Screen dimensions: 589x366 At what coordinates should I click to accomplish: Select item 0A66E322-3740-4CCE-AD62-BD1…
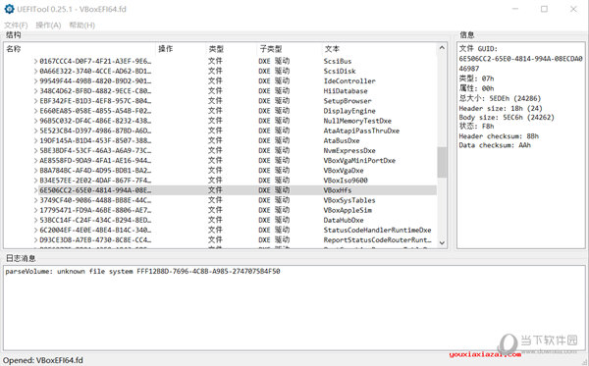[95, 71]
